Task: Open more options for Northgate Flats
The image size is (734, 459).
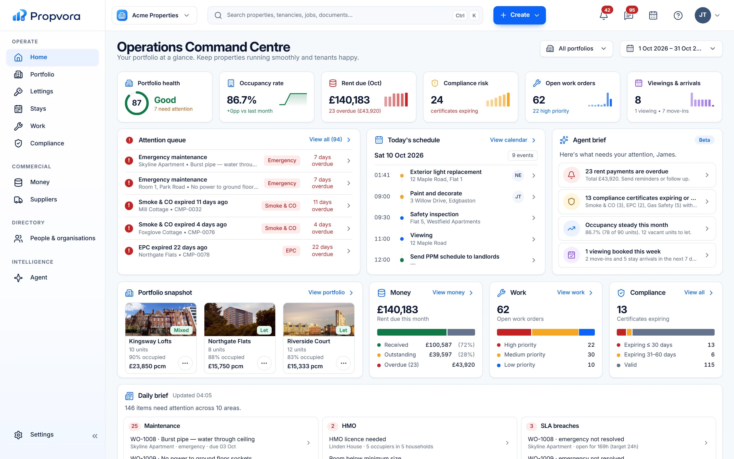Action: pyautogui.click(x=264, y=363)
